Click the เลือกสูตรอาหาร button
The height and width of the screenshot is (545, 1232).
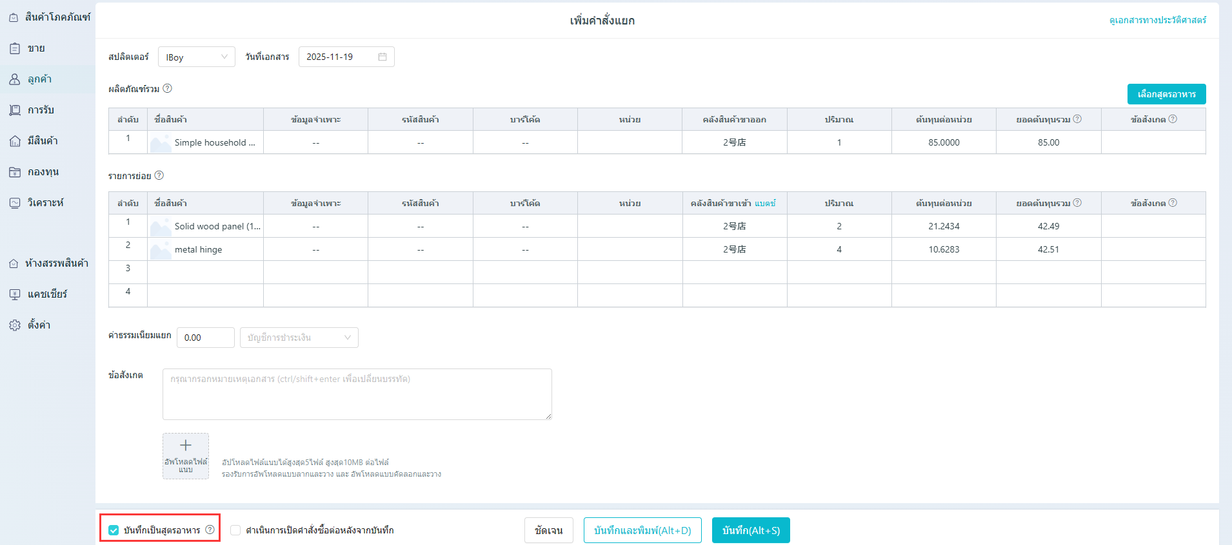tap(1166, 94)
